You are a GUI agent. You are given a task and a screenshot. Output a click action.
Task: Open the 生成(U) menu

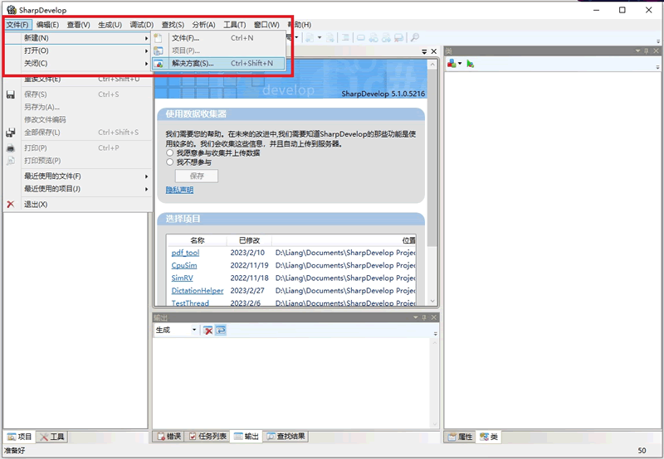(x=110, y=25)
